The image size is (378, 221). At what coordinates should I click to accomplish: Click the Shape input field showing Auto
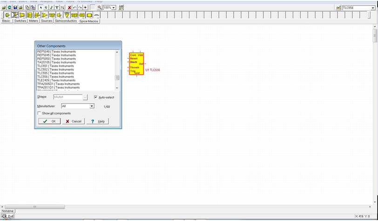(68, 97)
